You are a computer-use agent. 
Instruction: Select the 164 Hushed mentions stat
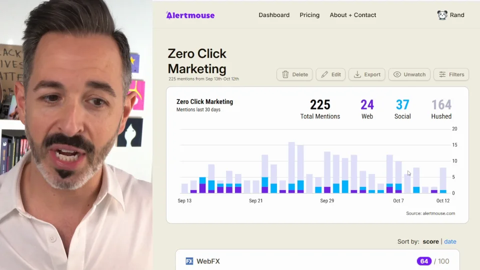click(x=441, y=109)
